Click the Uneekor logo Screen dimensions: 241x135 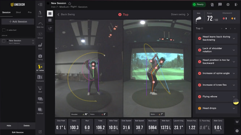[18, 5]
